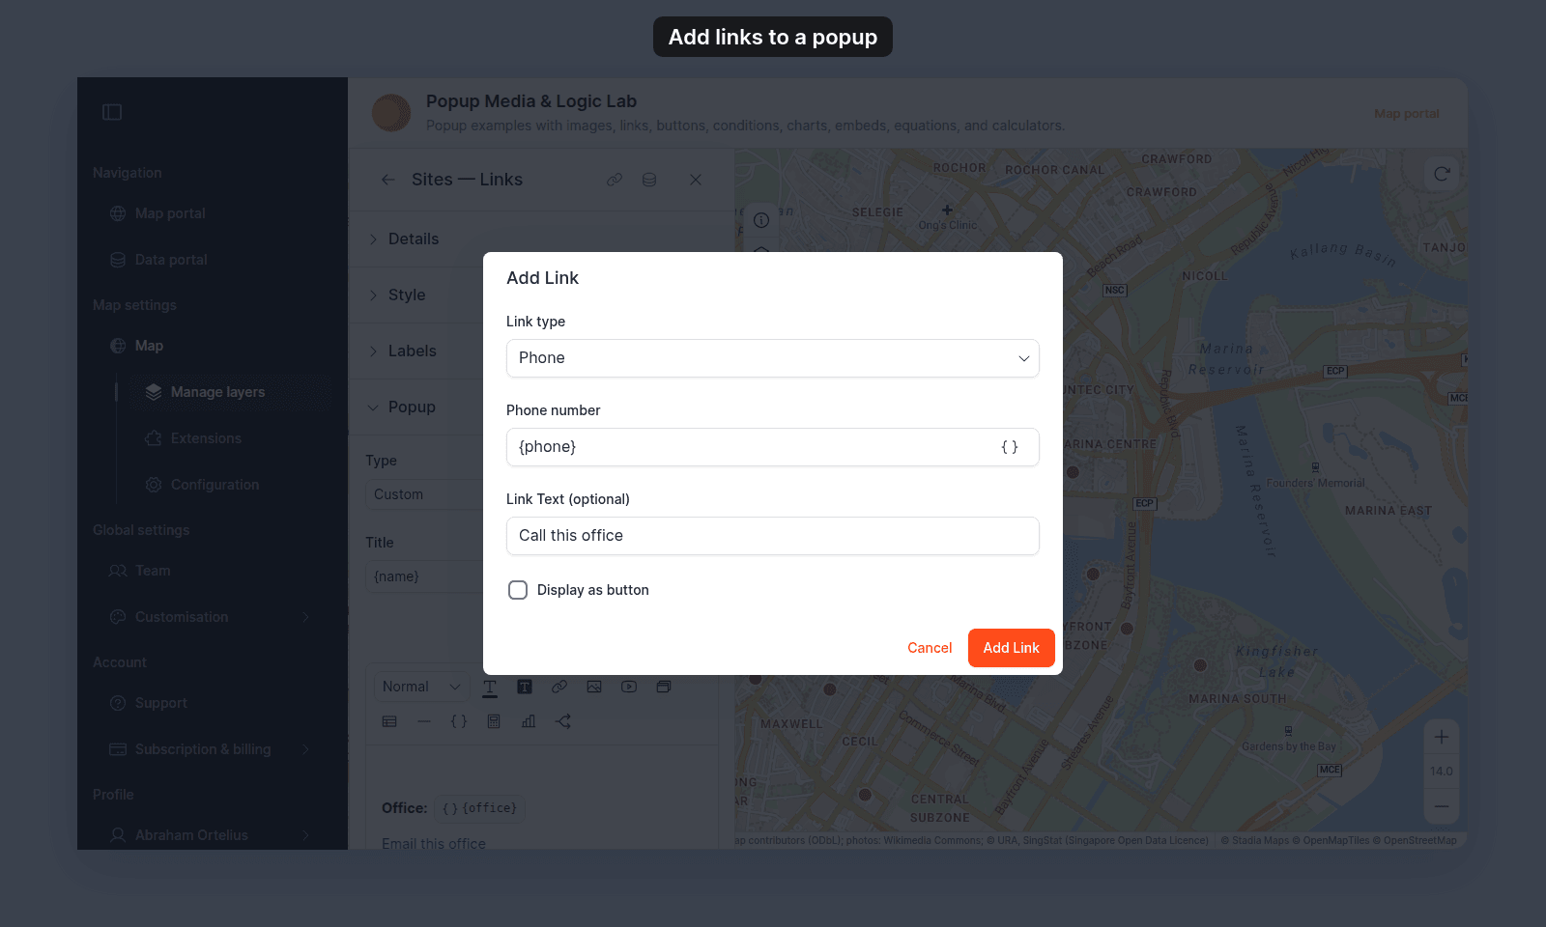Open the Map portal link top right

click(1407, 113)
